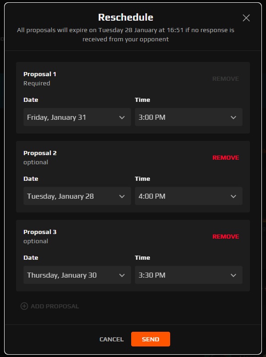Close the Reschedule dialog with the X icon
This screenshot has height=357, width=266.
[x=246, y=18]
